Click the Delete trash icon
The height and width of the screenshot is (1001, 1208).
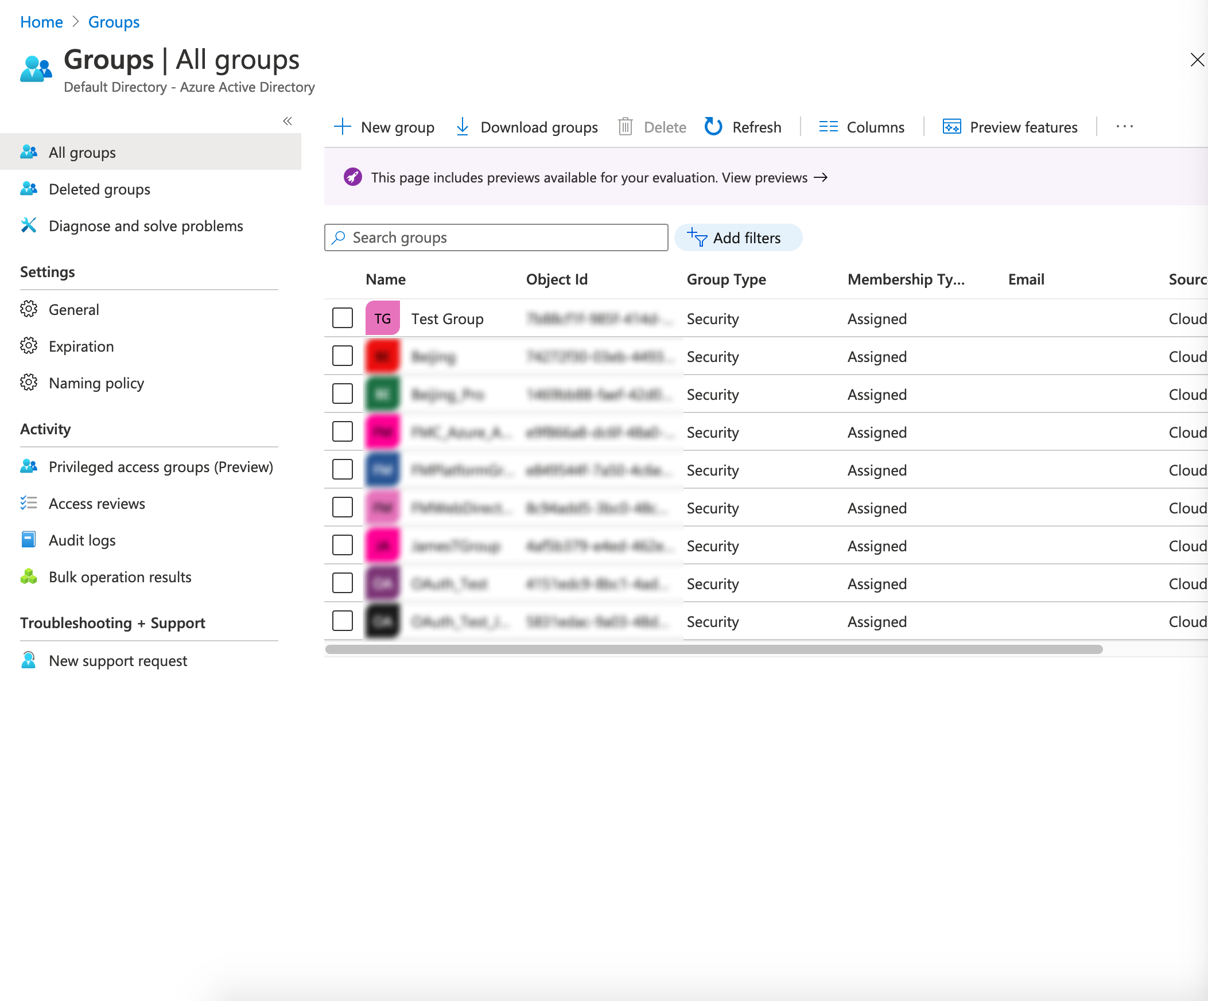[626, 127]
